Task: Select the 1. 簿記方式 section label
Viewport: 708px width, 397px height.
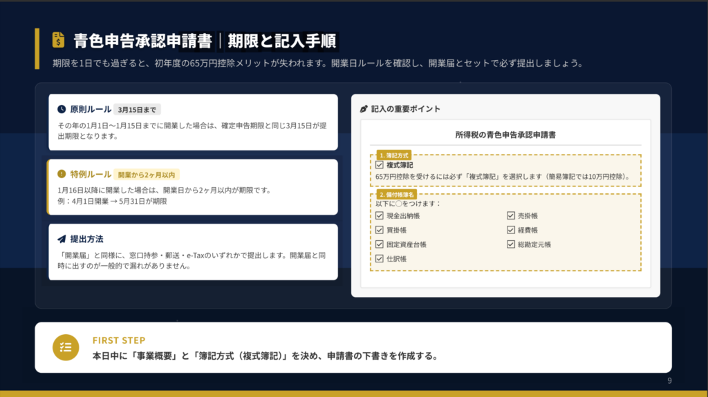Action: (393, 155)
